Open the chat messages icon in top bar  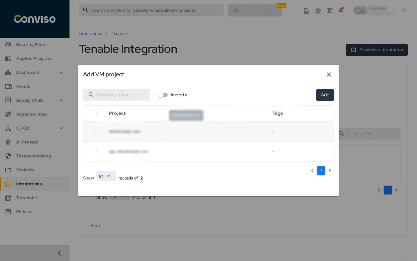[330, 11]
